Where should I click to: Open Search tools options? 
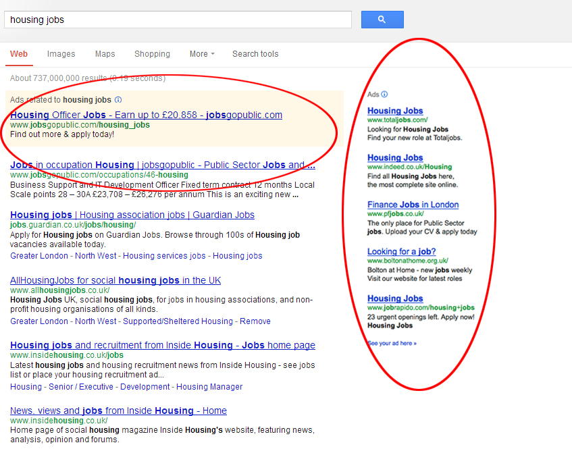[255, 54]
